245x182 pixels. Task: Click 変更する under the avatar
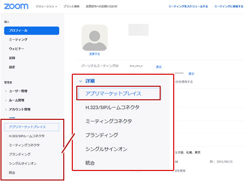pyautogui.click(x=94, y=54)
